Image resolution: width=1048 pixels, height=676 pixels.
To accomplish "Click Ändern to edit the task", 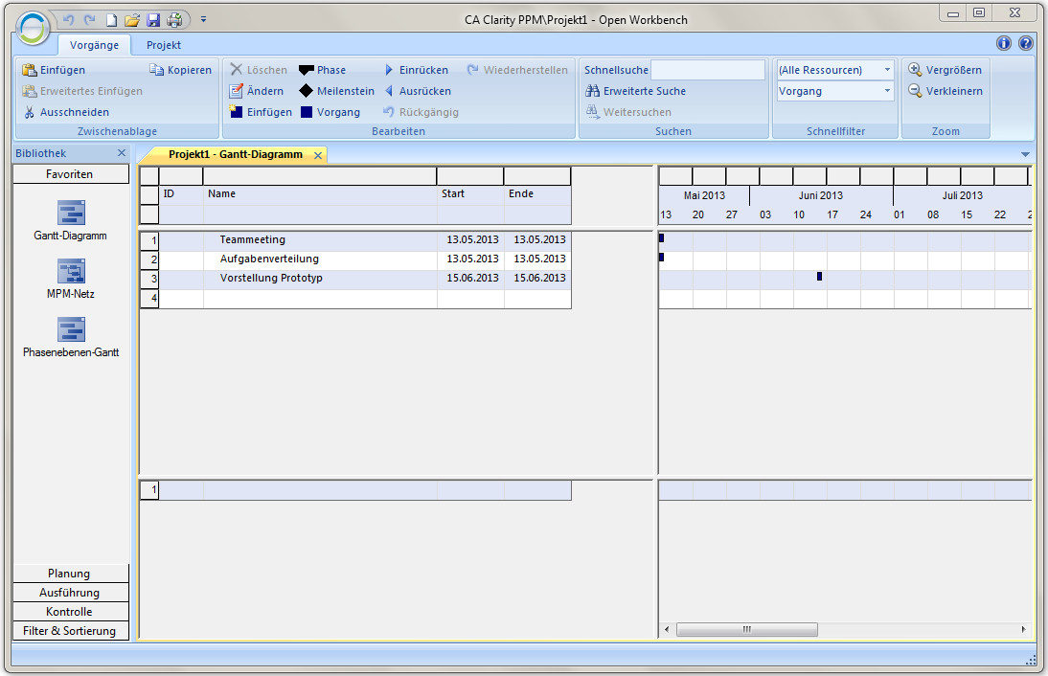I will point(257,91).
